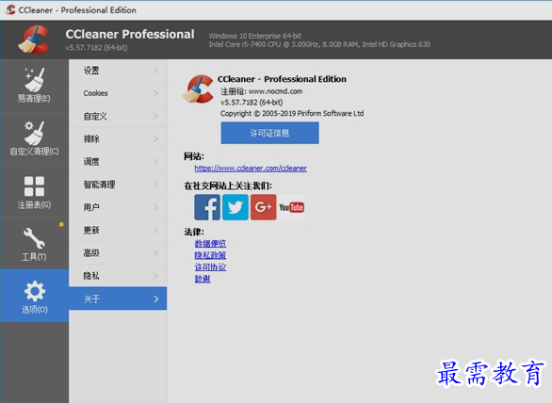Viewport: 552px width, 403px height.
Task: Click the v5.57.7182 version text in header
Action: click(96, 47)
